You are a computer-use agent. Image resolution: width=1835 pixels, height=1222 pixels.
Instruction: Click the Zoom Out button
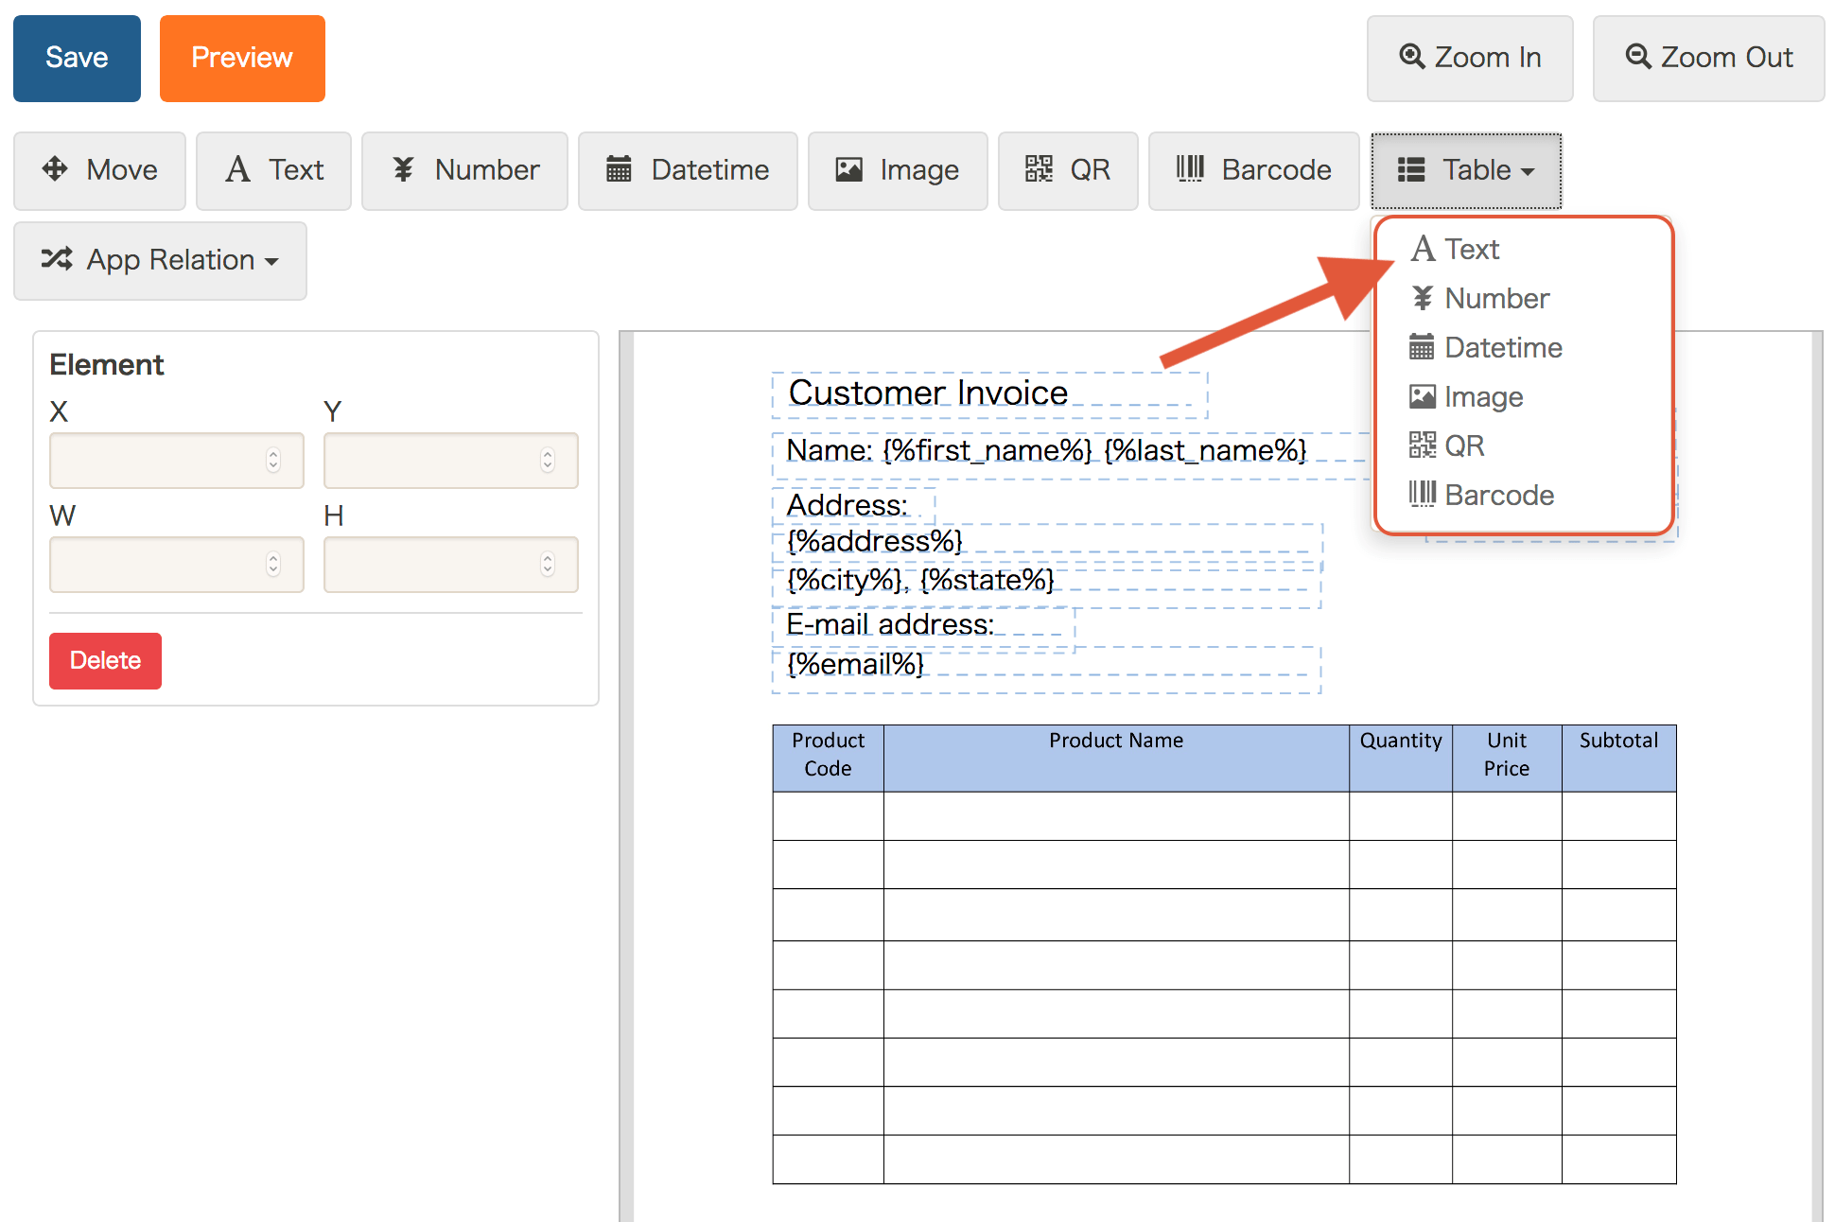tap(1708, 58)
